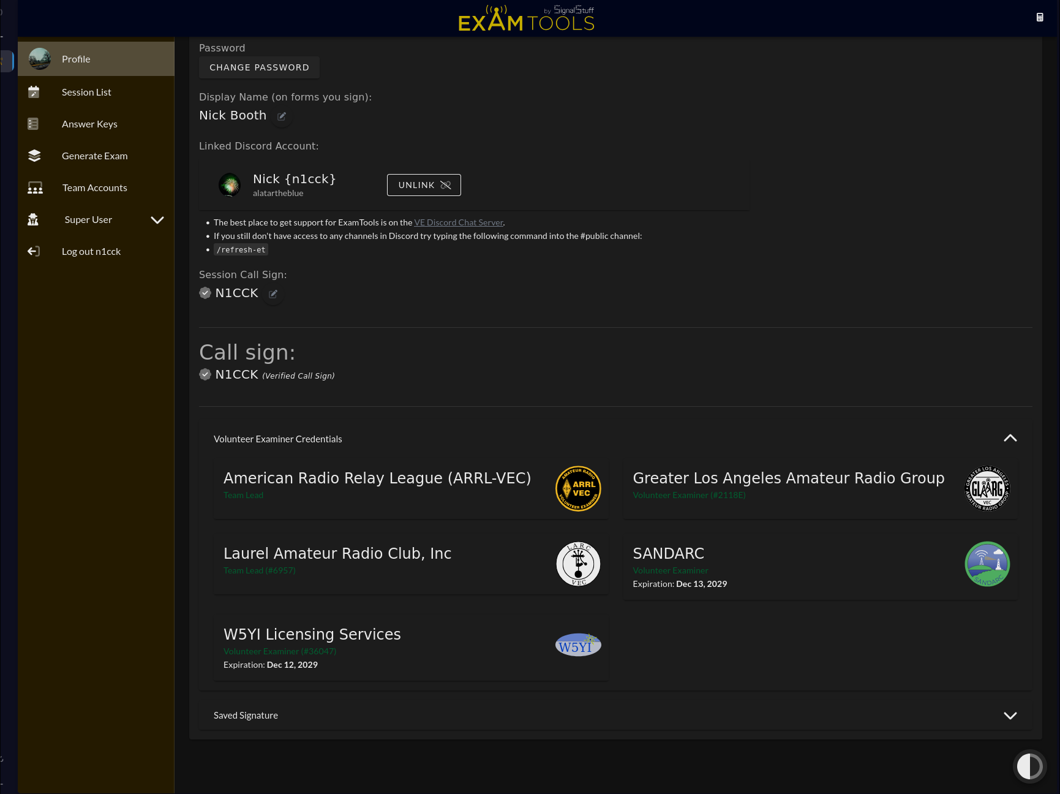Viewport: 1060px width, 794px height.
Task: Collapse Volunteer Examiner Credentials panel
Action: 1010,438
